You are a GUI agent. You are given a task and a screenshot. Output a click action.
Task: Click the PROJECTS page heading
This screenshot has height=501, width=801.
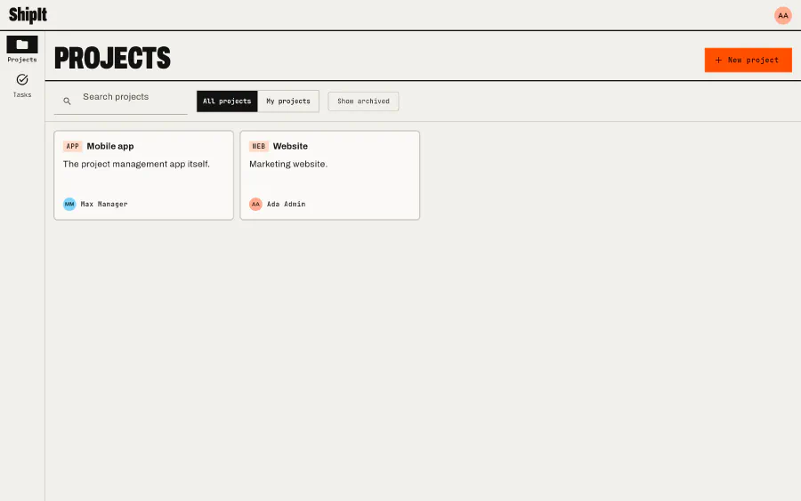click(x=112, y=58)
